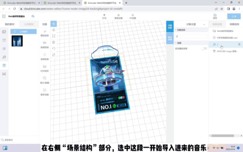243x152 pixels.
Task: Click the 更多功能 more functions item
Action: (x=45, y=92)
